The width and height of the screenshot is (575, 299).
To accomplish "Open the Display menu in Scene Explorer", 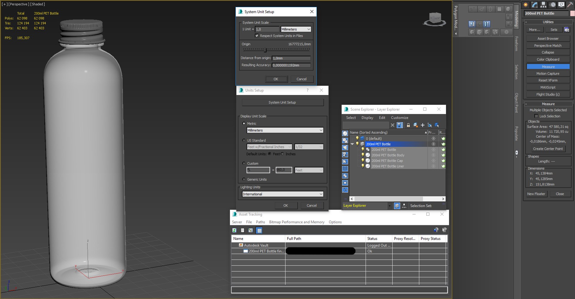I will (x=367, y=118).
